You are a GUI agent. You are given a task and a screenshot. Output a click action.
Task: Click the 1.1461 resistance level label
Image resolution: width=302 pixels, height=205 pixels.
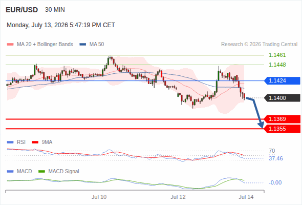coord(277,55)
